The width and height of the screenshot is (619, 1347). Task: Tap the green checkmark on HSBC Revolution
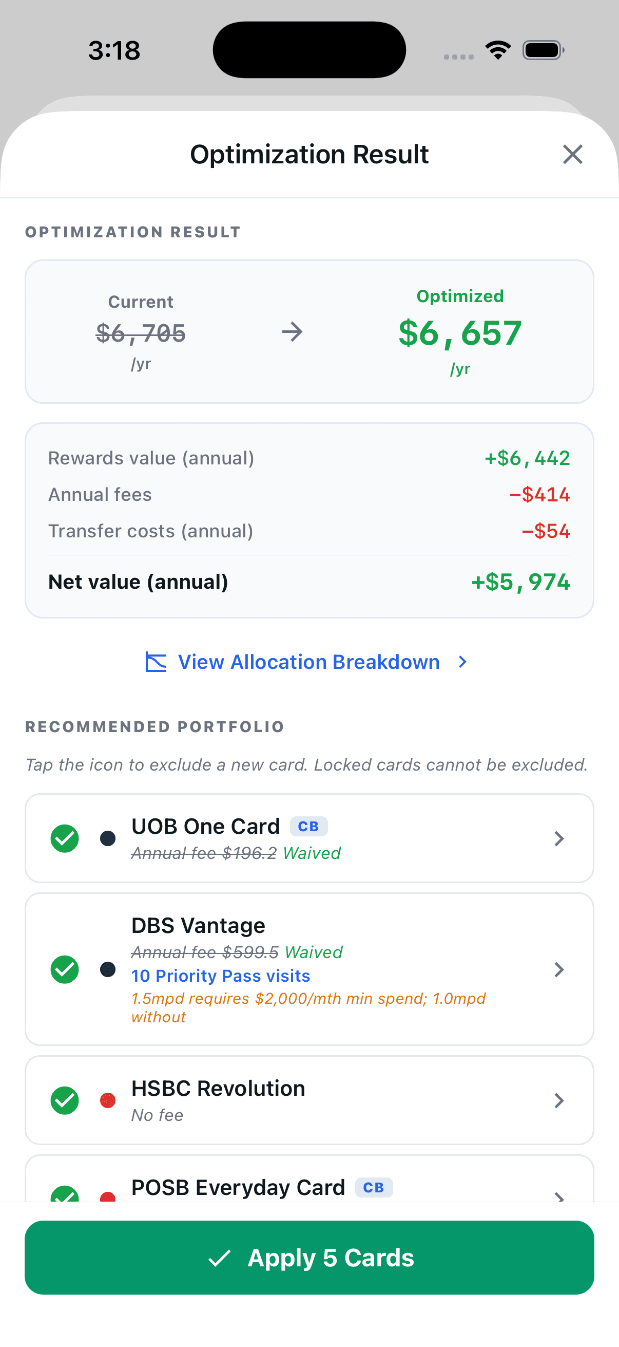[x=64, y=1101]
